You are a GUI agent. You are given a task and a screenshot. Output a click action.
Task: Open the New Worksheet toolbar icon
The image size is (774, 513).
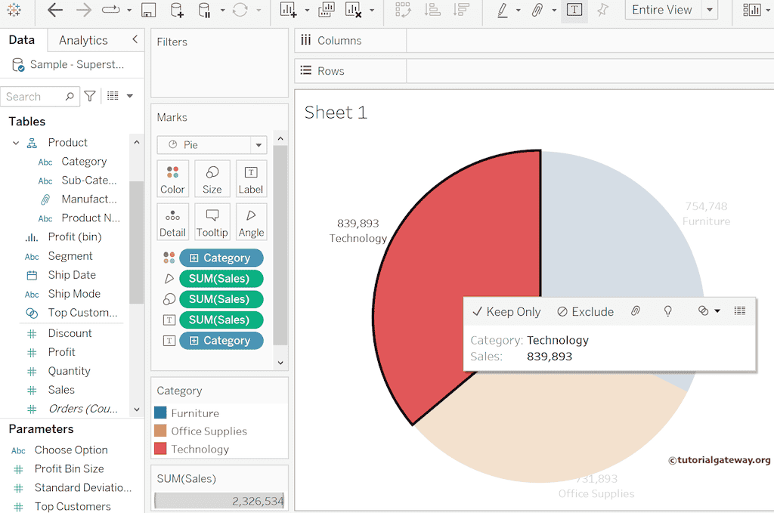click(288, 10)
